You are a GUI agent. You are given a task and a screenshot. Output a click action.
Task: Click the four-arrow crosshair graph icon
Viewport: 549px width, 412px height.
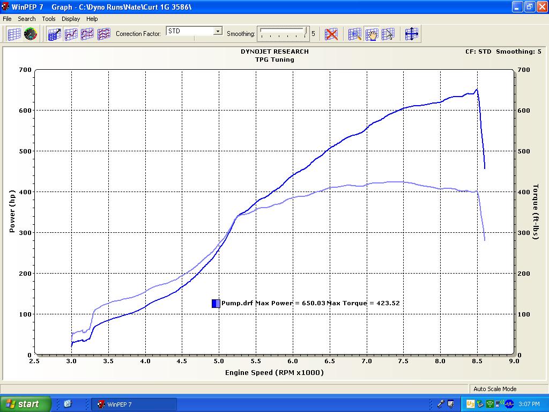pyautogui.click(x=412, y=34)
